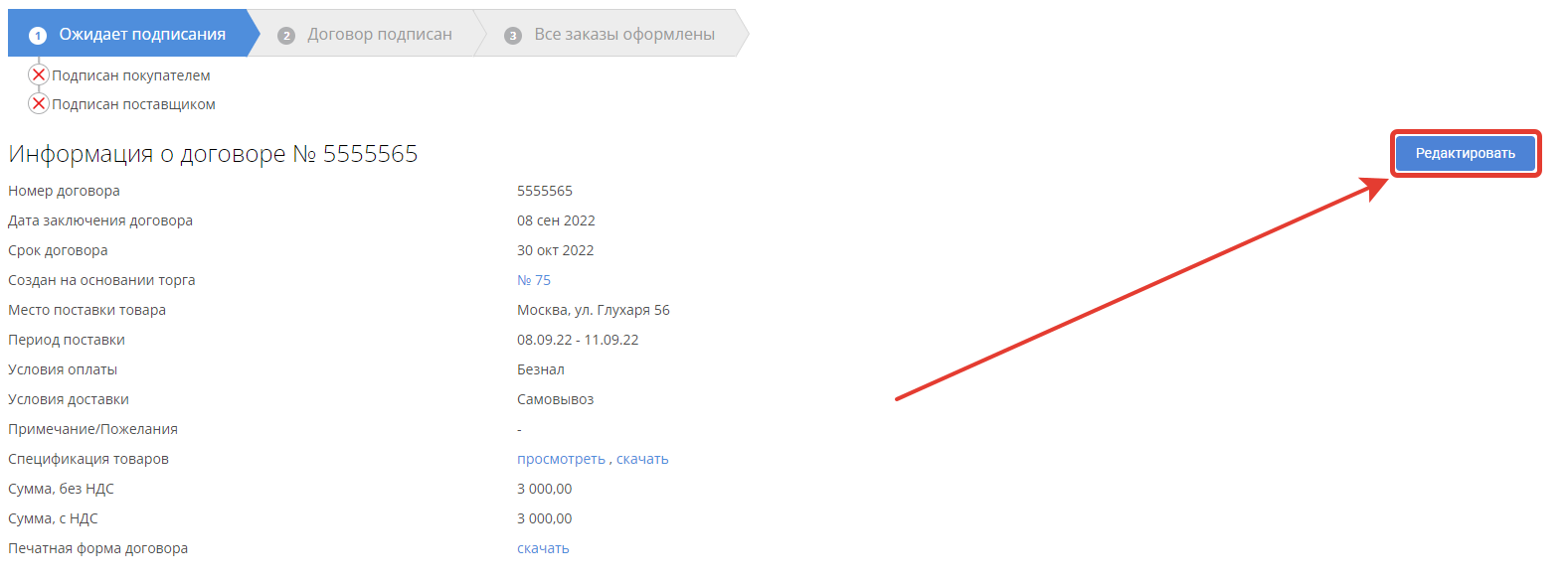View goods specification via "просмотреть" link
The width and height of the screenshot is (1565, 582).
tap(561, 459)
